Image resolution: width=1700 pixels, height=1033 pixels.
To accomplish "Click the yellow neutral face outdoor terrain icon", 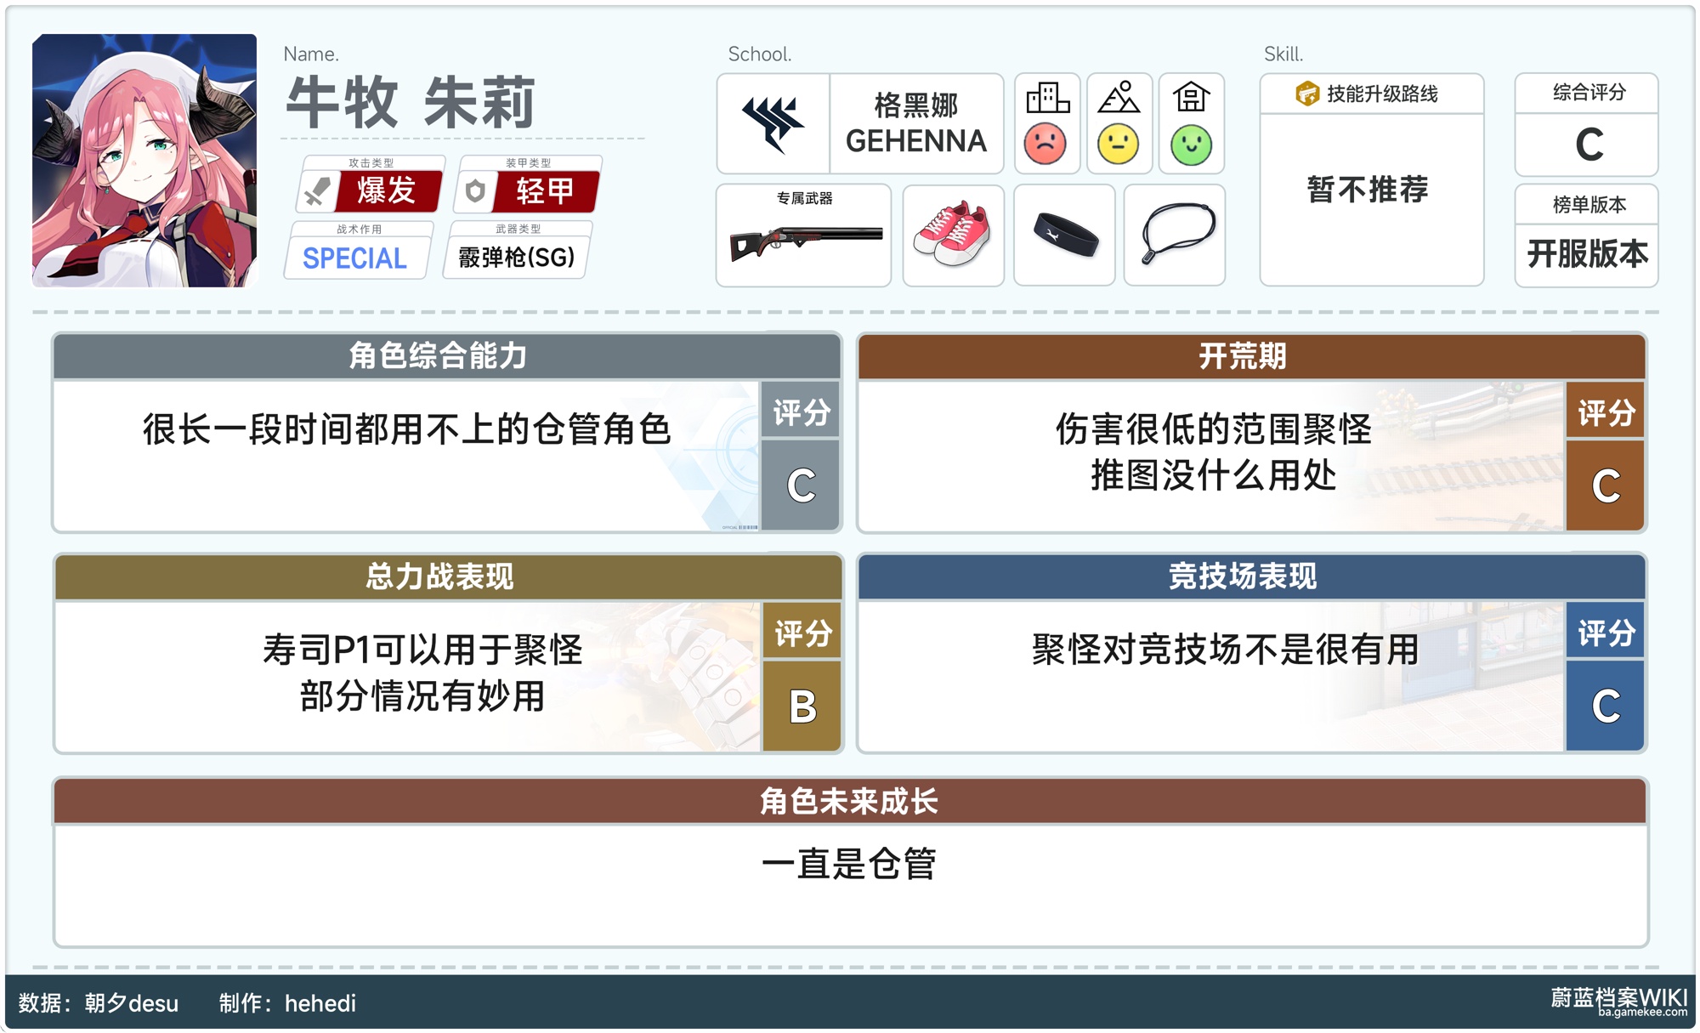I will (x=1119, y=143).
